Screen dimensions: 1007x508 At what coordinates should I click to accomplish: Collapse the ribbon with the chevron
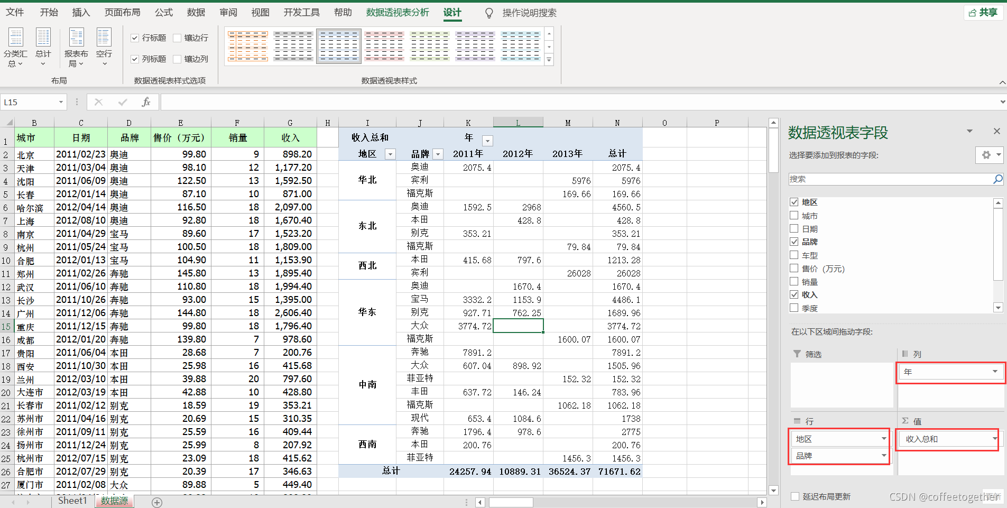(x=1002, y=82)
